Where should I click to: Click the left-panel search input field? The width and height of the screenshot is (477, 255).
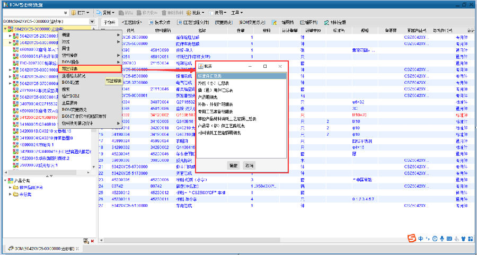(33, 13)
